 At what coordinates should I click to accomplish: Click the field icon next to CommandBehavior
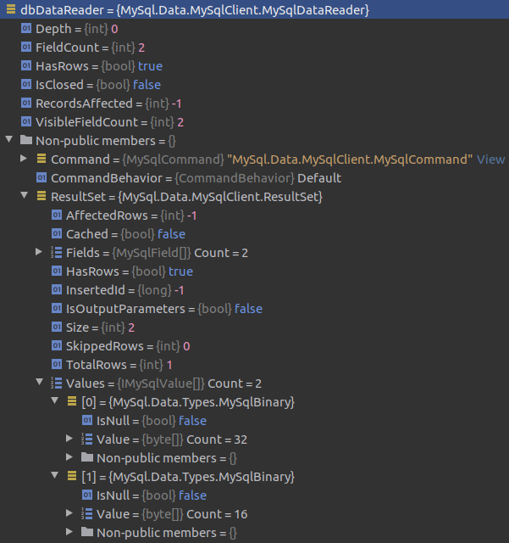coord(41,177)
